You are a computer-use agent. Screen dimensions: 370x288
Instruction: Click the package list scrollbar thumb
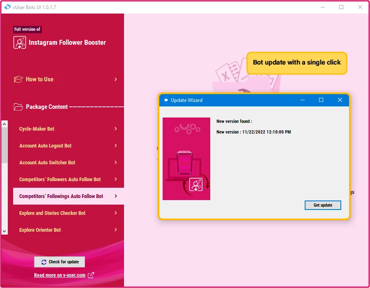point(4,145)
